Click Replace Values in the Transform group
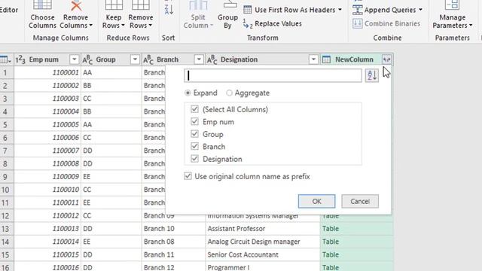Screen dimensions: 482x271 pos(273,23)
